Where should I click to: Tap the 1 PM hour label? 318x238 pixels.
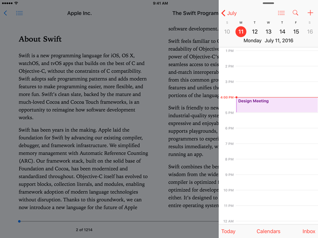coord(229,51)
